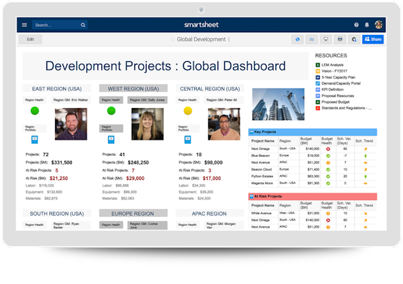403x284 pixels.
Task: Click the globe publish icon in toolbar
Action: tap(297, 40)
